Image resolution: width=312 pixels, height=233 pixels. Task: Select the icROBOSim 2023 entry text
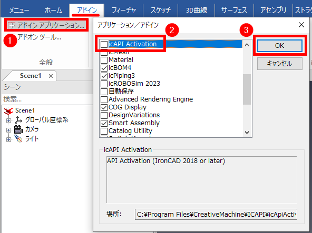pos(134,84)
